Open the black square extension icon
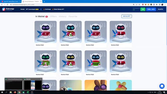The width and height of the screenshot is (167, 94). pyautogui.click(x=151, y=5)
